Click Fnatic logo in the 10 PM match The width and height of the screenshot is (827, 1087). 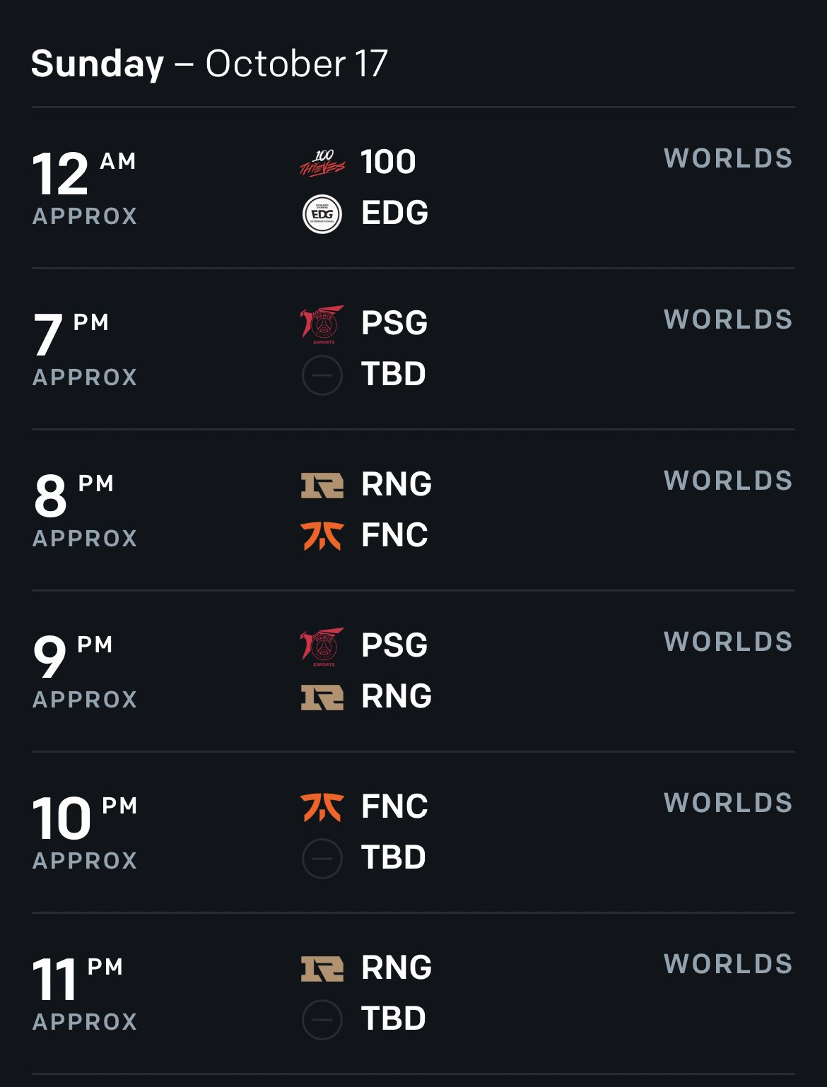point(322,807)
